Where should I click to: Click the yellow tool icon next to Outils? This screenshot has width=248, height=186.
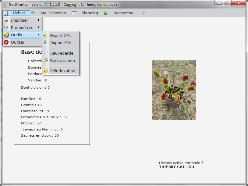(6, 35)
